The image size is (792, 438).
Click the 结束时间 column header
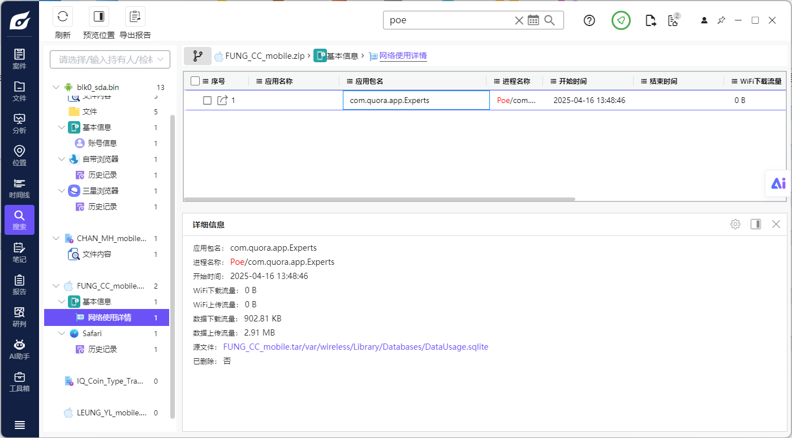pos(678,81)
